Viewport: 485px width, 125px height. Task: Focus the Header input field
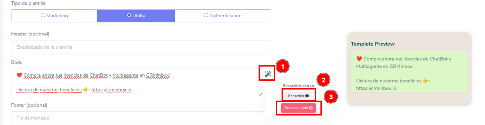tap(141, 47)
